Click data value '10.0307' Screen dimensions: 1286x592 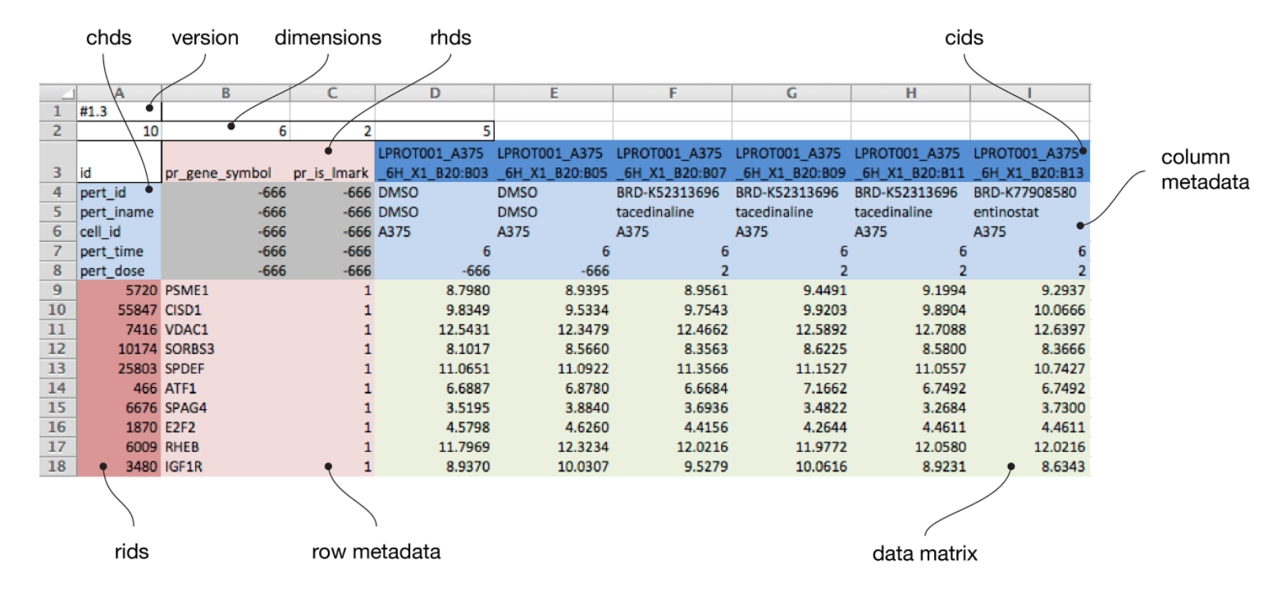[554, 467]
